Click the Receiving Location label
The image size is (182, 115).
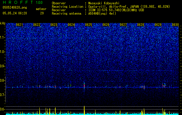pyautogui.click(x=67, y=7)
